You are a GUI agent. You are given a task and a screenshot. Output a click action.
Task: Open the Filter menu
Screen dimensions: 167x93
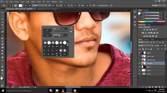[x=39, y=2]
